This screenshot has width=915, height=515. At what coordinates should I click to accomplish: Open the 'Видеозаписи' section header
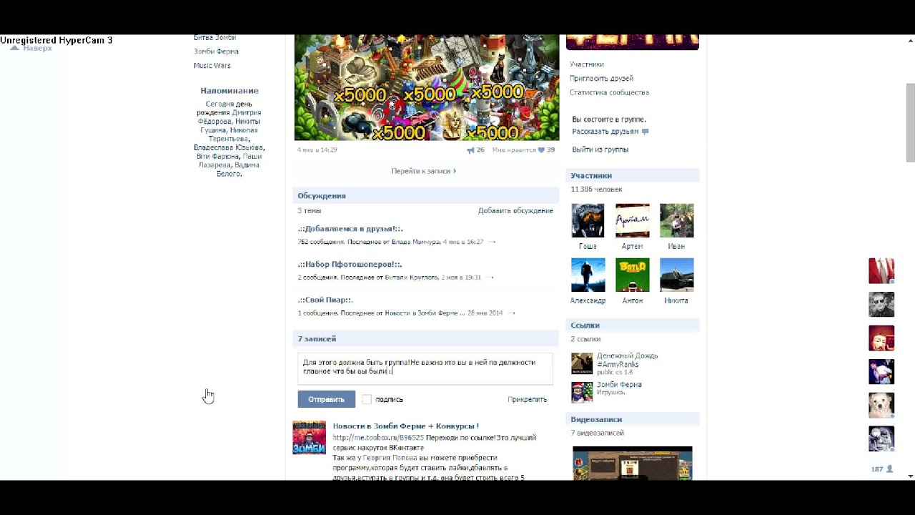(633, 419)
